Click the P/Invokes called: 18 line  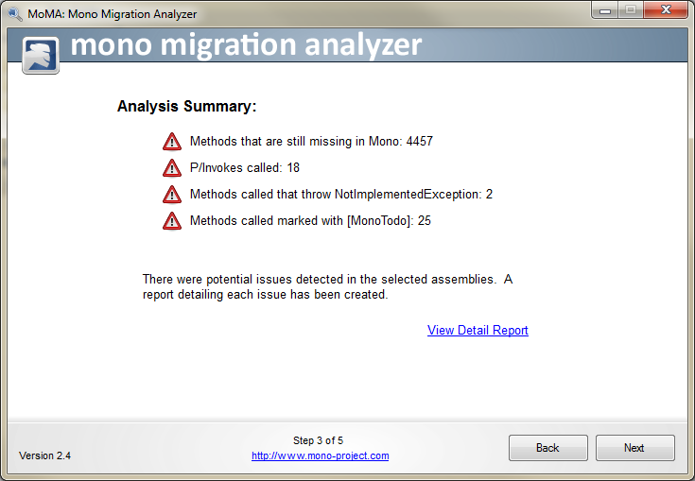pyautogui.click(x=245, y=168)
